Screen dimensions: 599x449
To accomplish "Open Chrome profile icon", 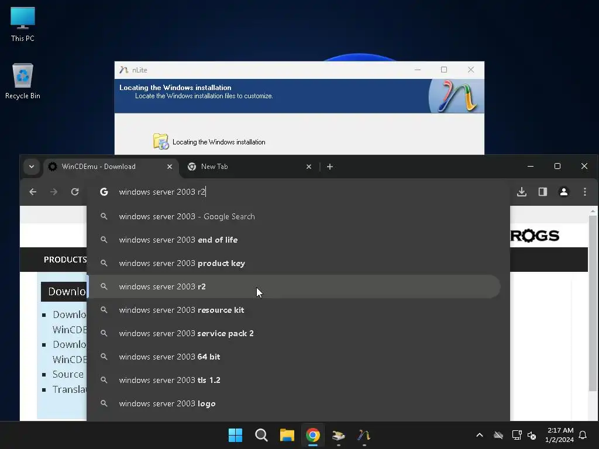I will (564, 192).
